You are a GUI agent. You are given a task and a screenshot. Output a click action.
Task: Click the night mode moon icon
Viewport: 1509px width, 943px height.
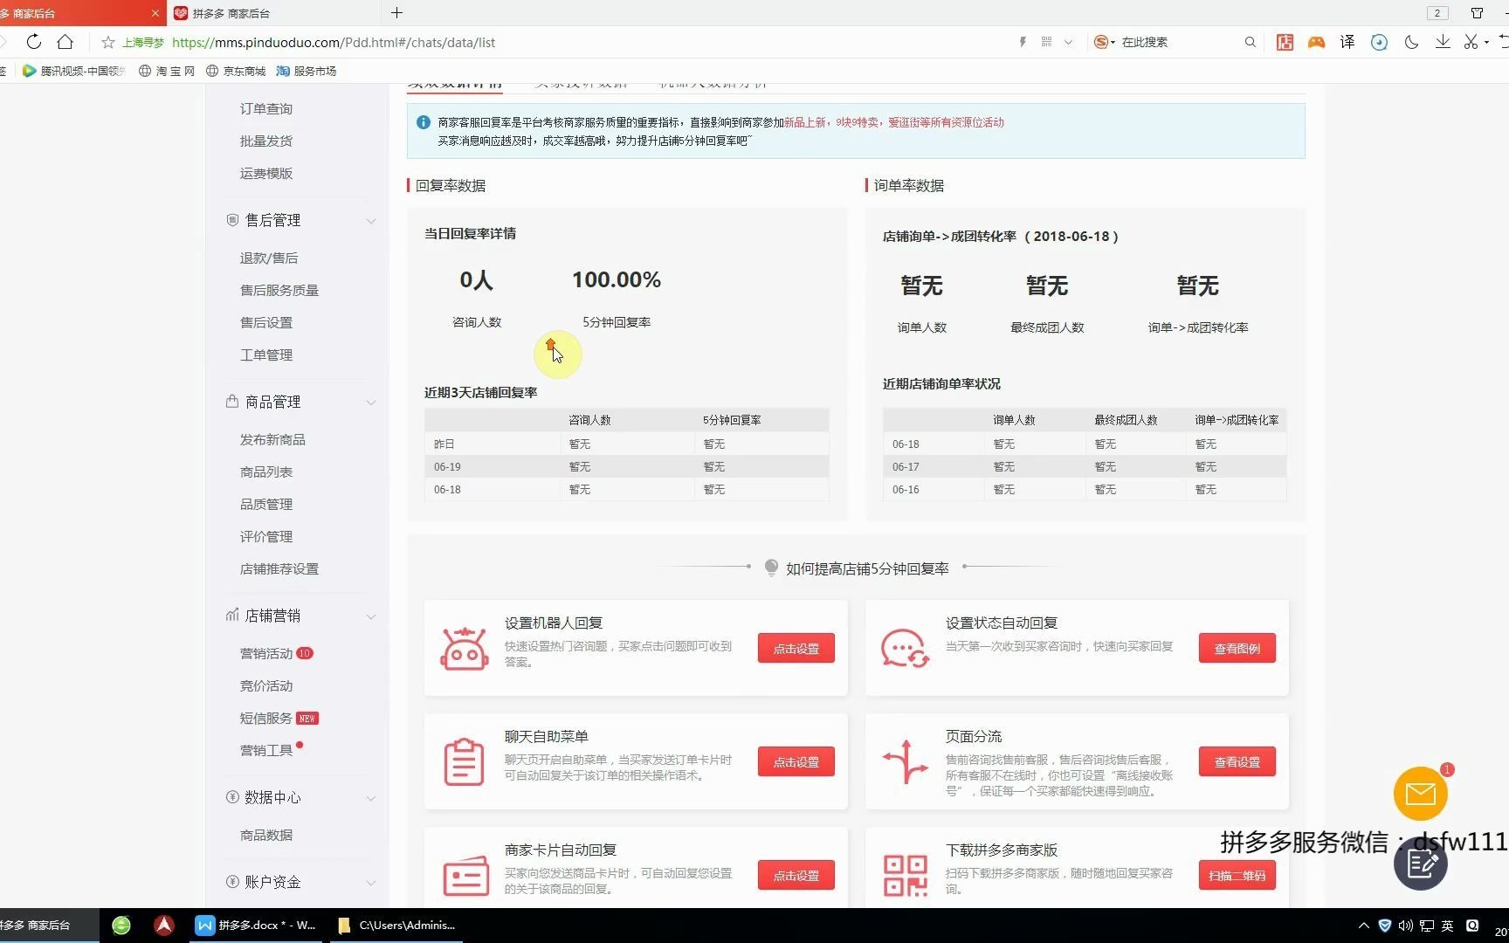tap(1411, 41)
